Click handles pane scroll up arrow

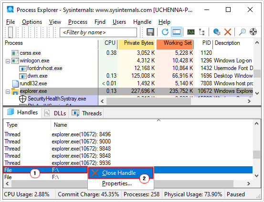[x=256, y=124]
